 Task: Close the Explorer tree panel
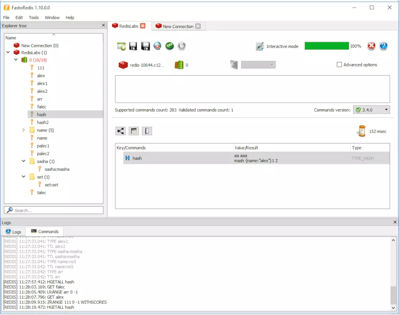[x=103, y=25]
